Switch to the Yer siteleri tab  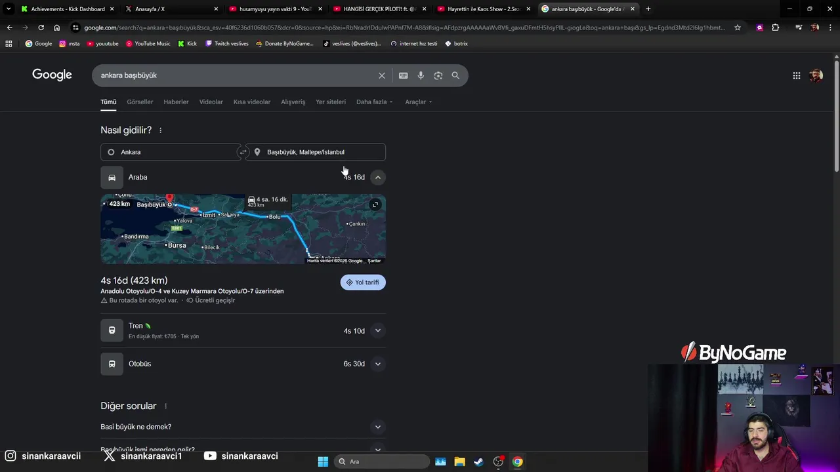331,102
